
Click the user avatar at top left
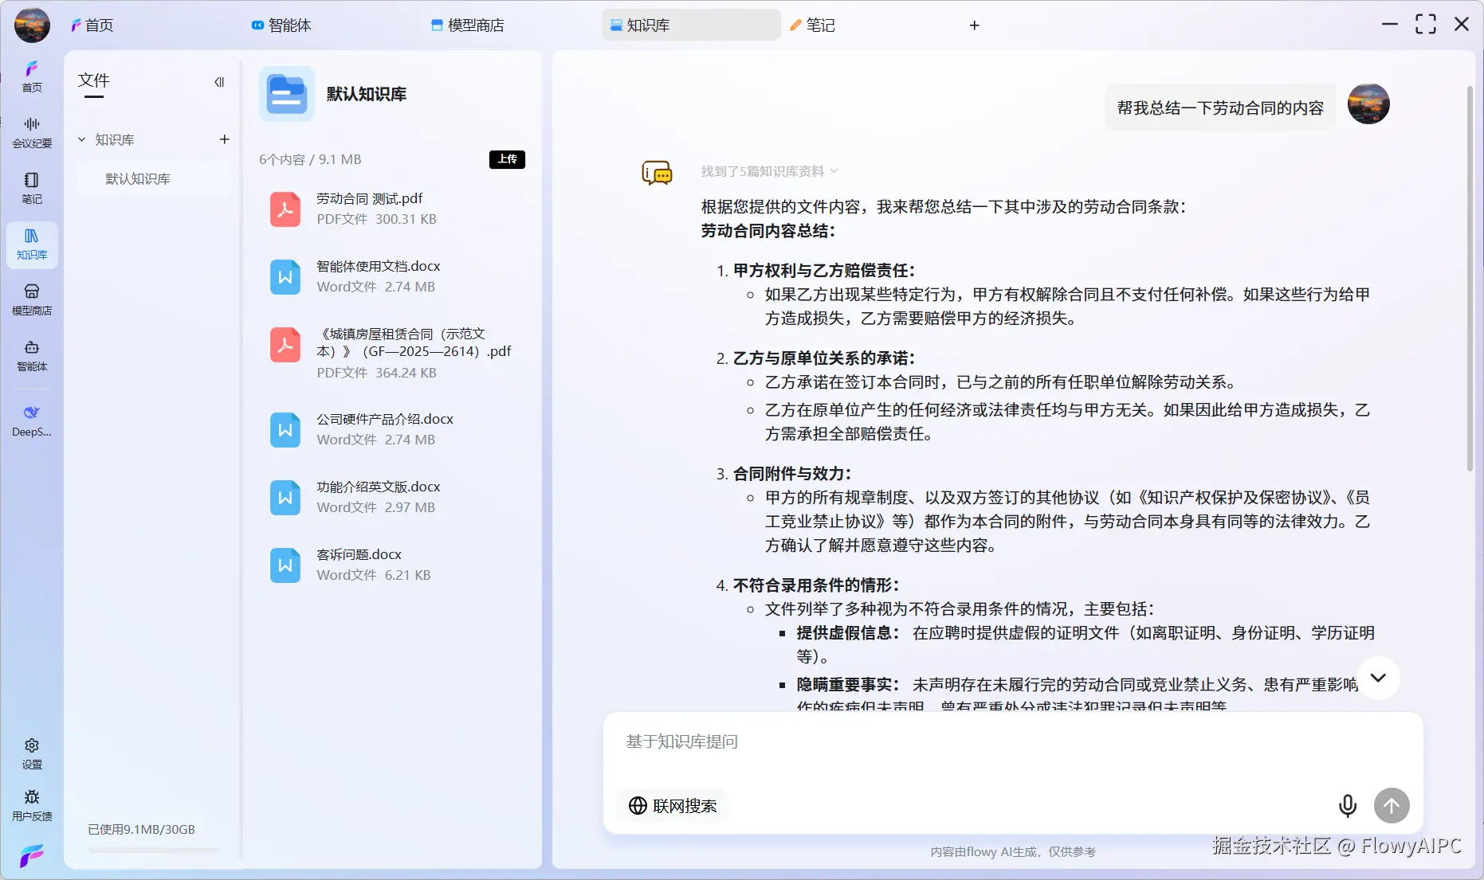coord(32,25)
